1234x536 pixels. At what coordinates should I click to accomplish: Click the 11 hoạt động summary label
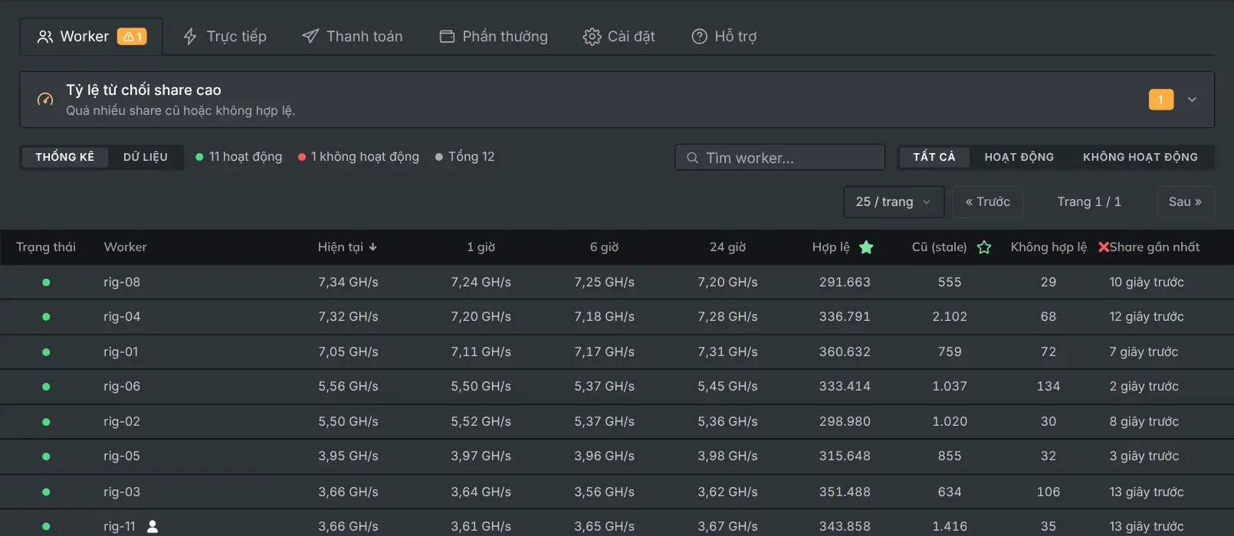click(245, 157)
